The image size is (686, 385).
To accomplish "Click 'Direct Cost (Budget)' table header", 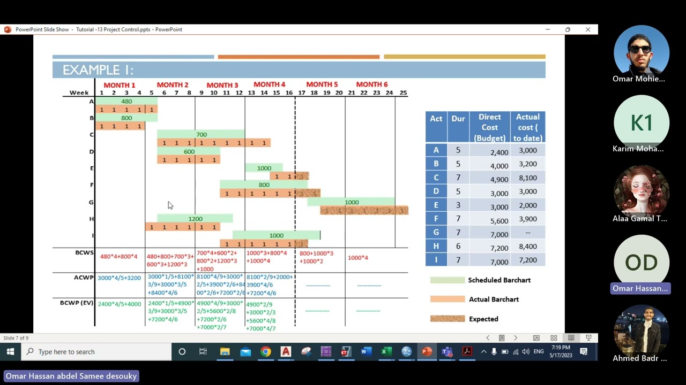I will click(490, 127).
